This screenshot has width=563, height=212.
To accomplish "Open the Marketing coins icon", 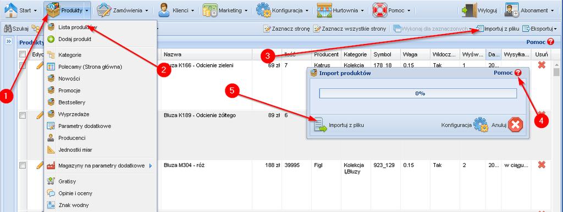I will (x=209, y=10).
